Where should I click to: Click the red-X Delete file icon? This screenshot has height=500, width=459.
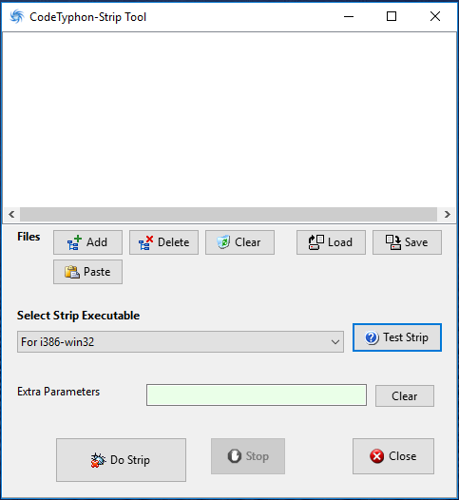coord(145,242)
